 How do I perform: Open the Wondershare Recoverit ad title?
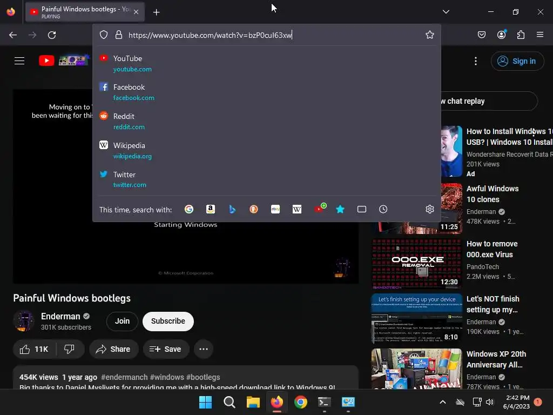[x=510, y=137]
